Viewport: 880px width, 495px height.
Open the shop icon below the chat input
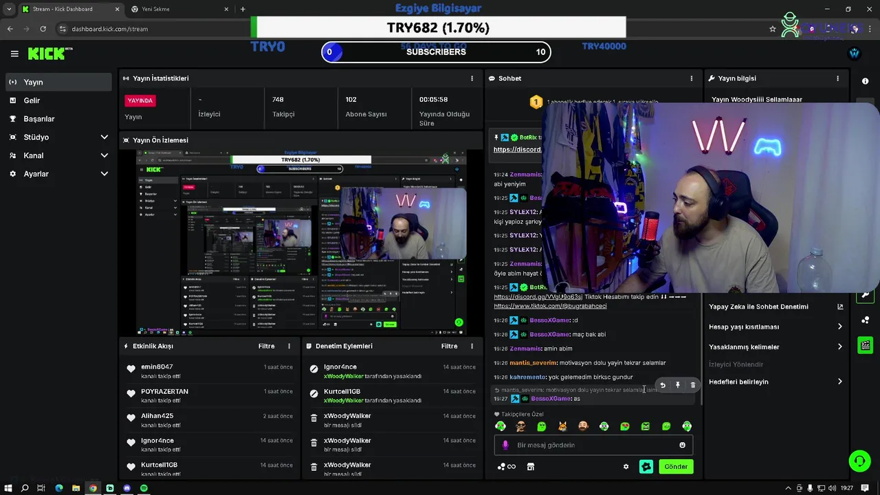pyautogui.click(x=530, y=467)
